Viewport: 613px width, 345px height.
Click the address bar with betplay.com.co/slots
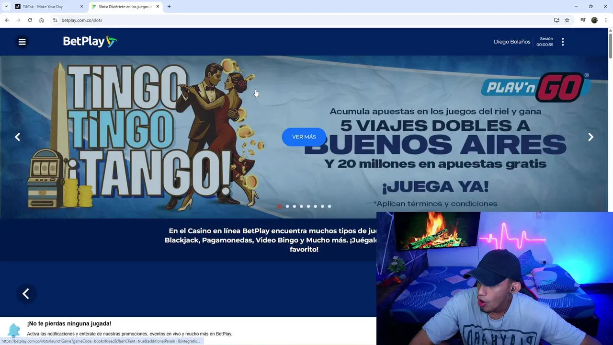306,20
